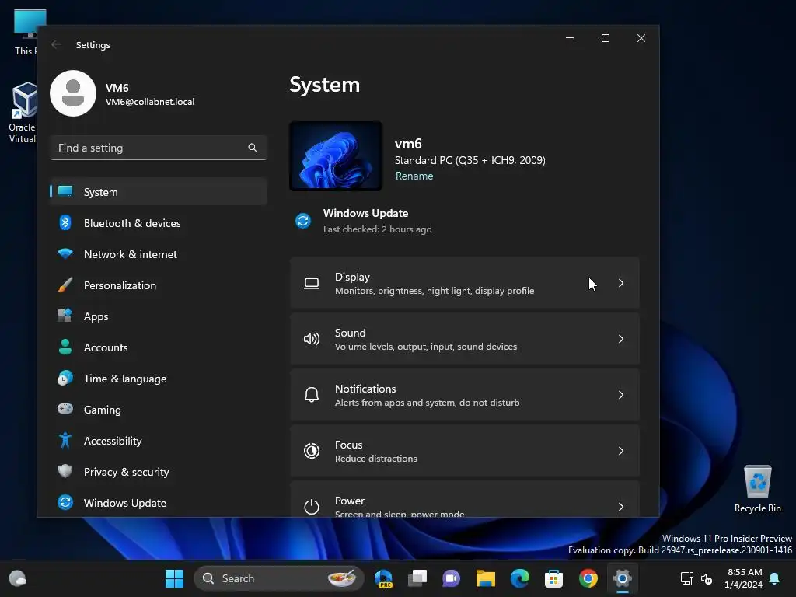The width and height of the screenshot is (796, 597).
Task: Open the Apps settings category
Action: (x=159, y=316)
